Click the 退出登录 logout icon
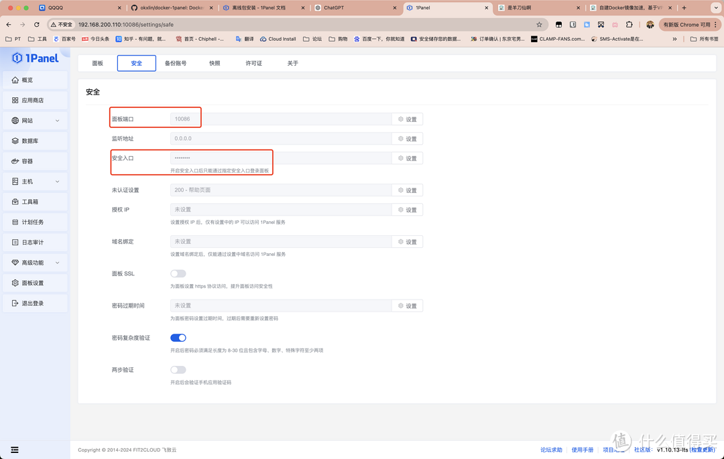The image size is (724, 459). (15, 304)
